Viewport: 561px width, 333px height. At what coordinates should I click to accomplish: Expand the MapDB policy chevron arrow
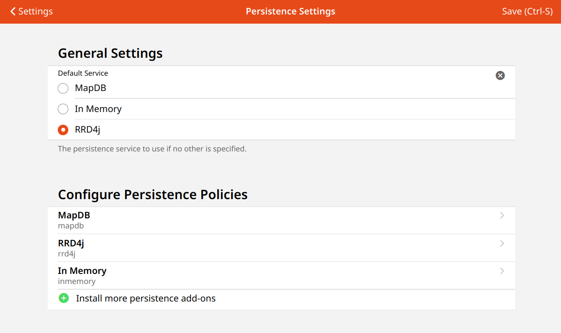pyautogui.click(x=502, y=216)
